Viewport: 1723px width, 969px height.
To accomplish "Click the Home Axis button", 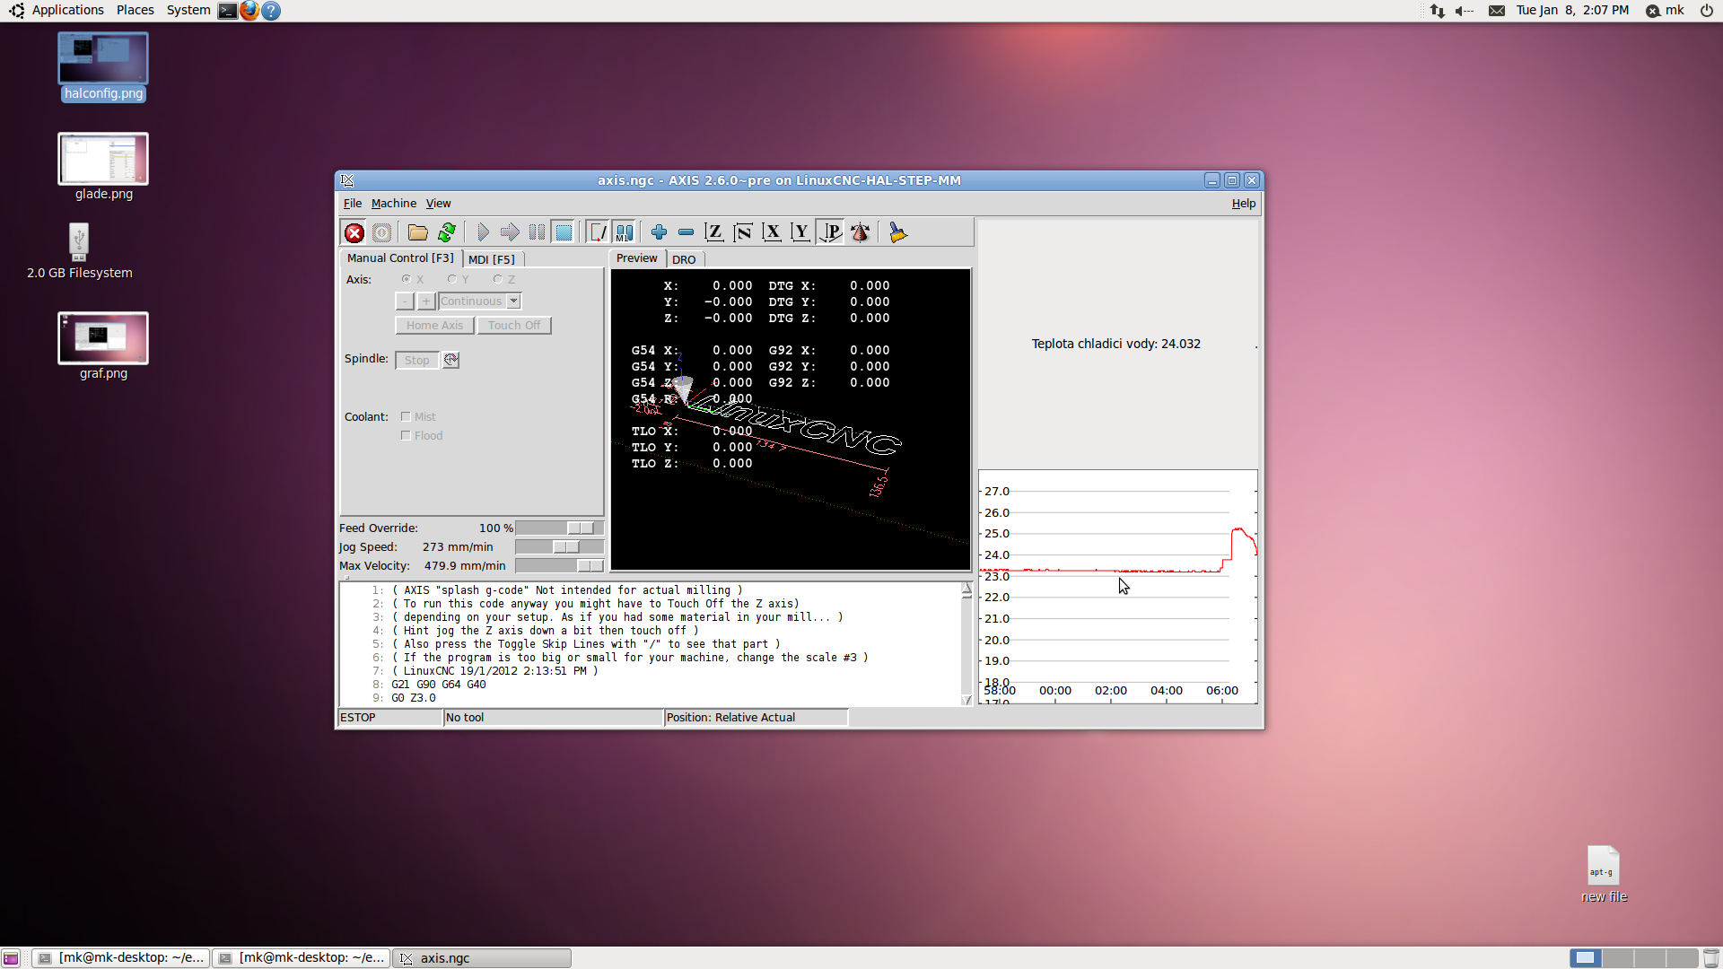I will point(434,326).
